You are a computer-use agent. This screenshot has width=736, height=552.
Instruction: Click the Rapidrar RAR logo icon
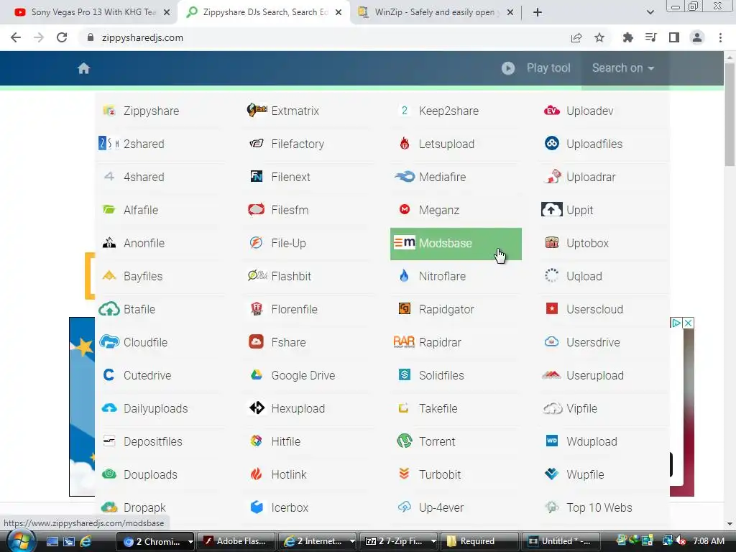point(404,341)
